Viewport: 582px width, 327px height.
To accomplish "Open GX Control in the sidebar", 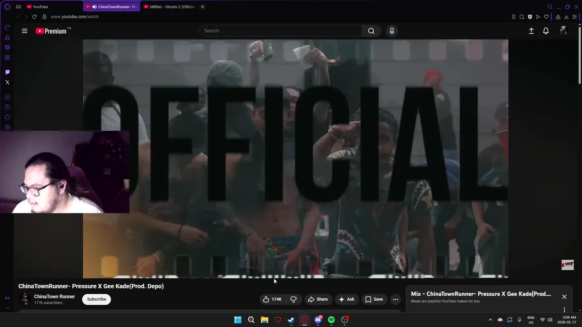I will [x=7, y=28].
